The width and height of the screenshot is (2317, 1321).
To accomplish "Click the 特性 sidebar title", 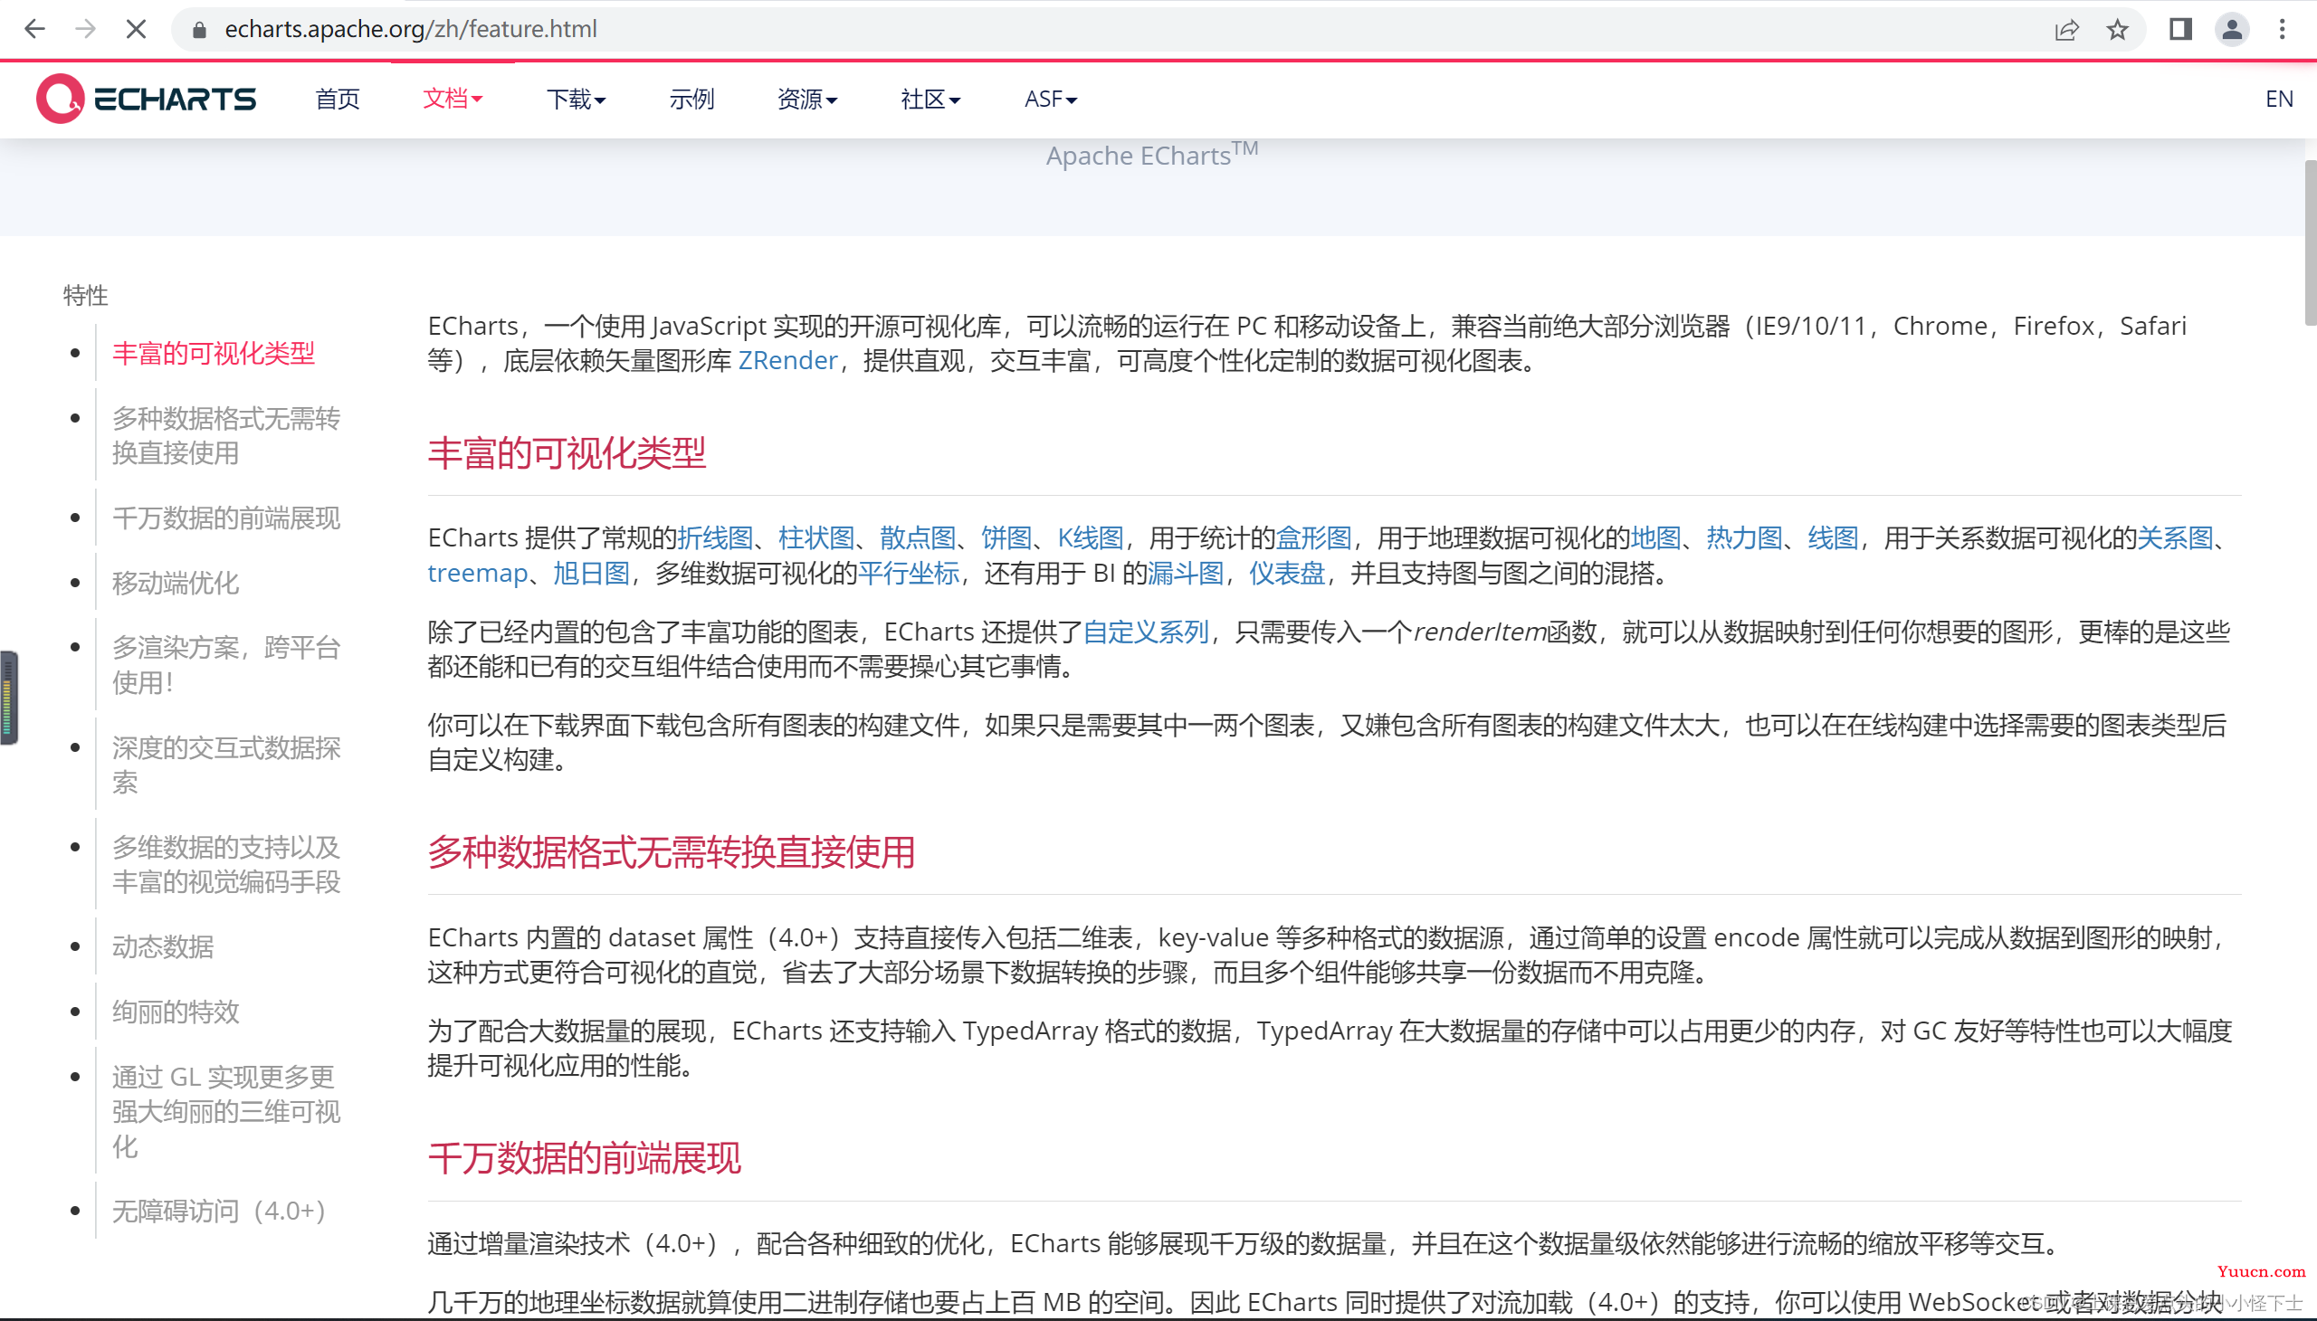I will coord(85,295).
